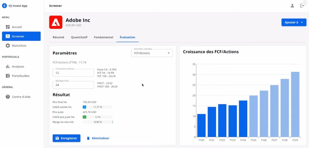Open the Centre d'aide question mark icon
Screen dimensions: 309x148
(x=8, y=97)
